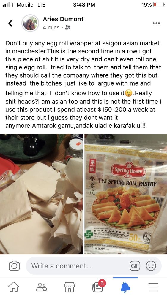Open the camera icon to attach photo
167x297 pixels.
14,266
